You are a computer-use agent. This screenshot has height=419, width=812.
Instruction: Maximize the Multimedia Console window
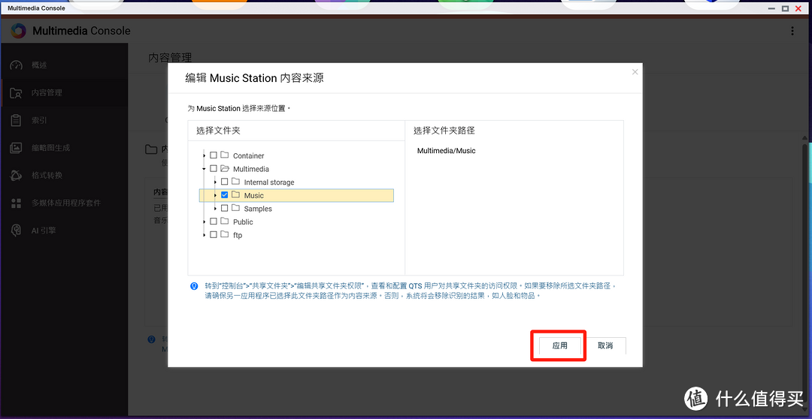pyautogui.click(x=785, y=8)
